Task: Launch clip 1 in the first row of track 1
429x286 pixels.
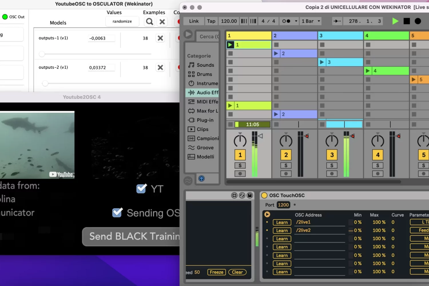Action: (230, 45)
